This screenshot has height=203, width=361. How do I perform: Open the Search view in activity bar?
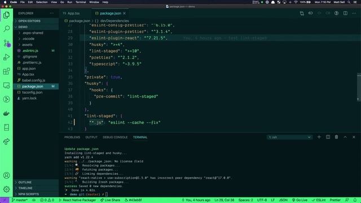6,29
